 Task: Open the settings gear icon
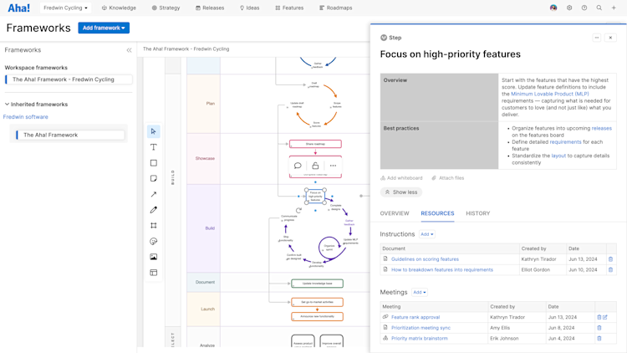[x=569, y=8]
